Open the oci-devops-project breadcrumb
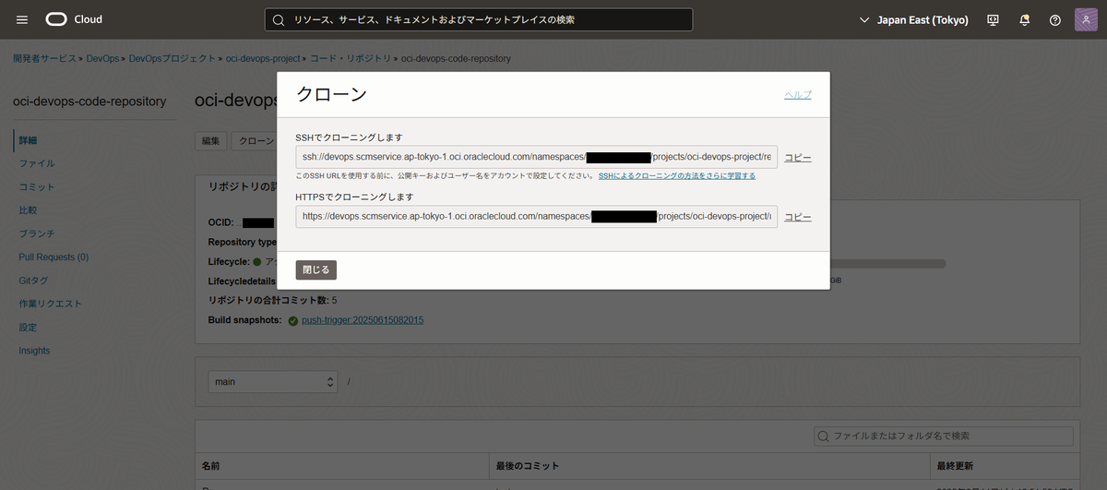Image resolution: width=1107 pixels, height=490 pixels. (263, 58)
